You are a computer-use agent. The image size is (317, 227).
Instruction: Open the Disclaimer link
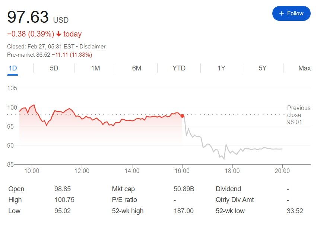[92, 47]
